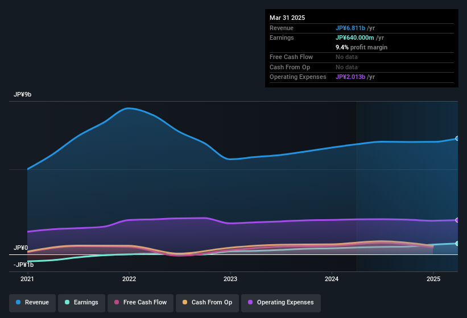Toggle the Revenue legend button

click(32, 303)
